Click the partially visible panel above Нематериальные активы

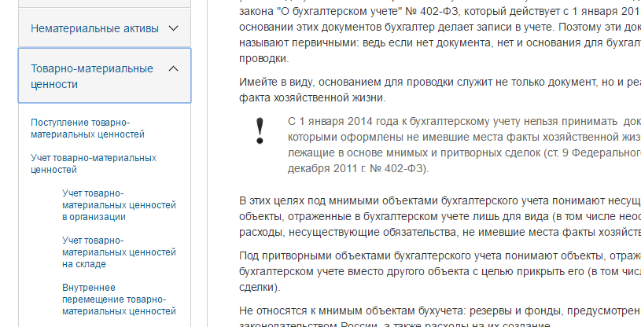pos(104,3)
